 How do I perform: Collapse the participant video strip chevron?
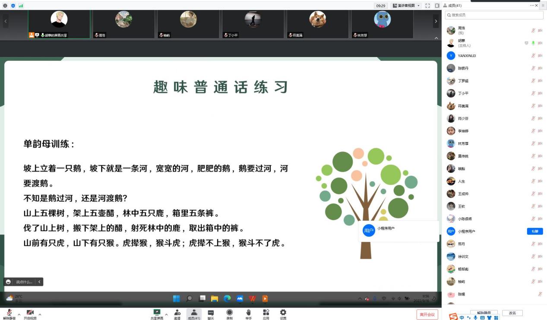pos(436,38)
